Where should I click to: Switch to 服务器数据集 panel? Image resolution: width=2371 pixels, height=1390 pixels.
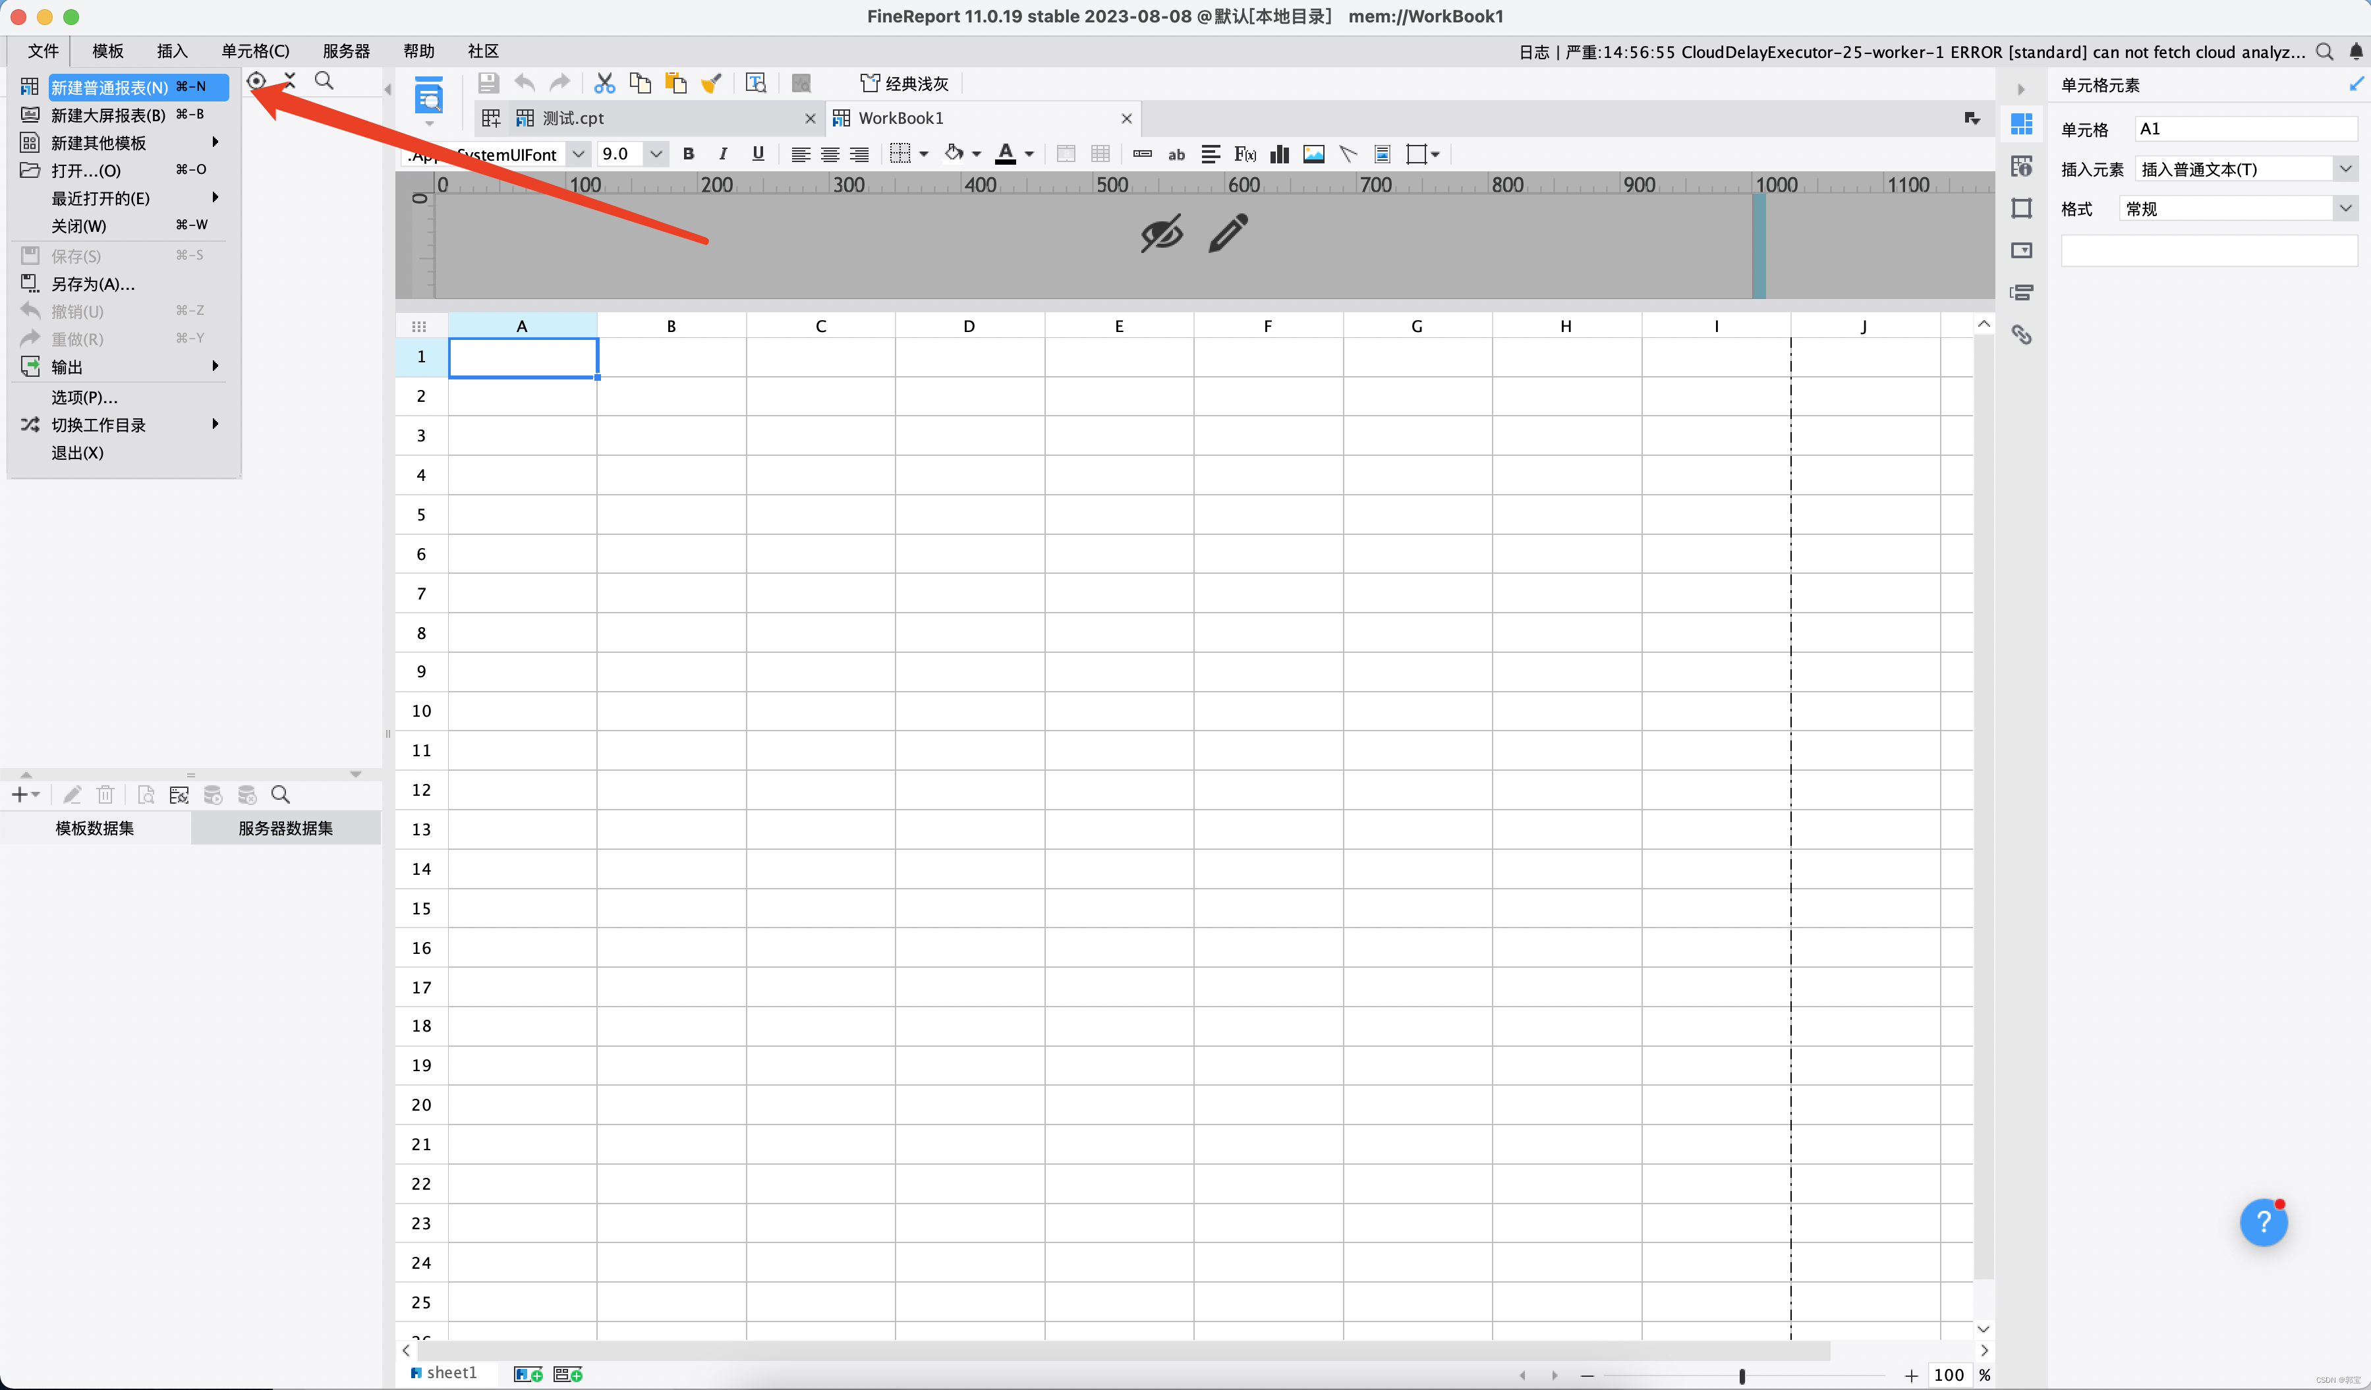(x=285, y=829)
